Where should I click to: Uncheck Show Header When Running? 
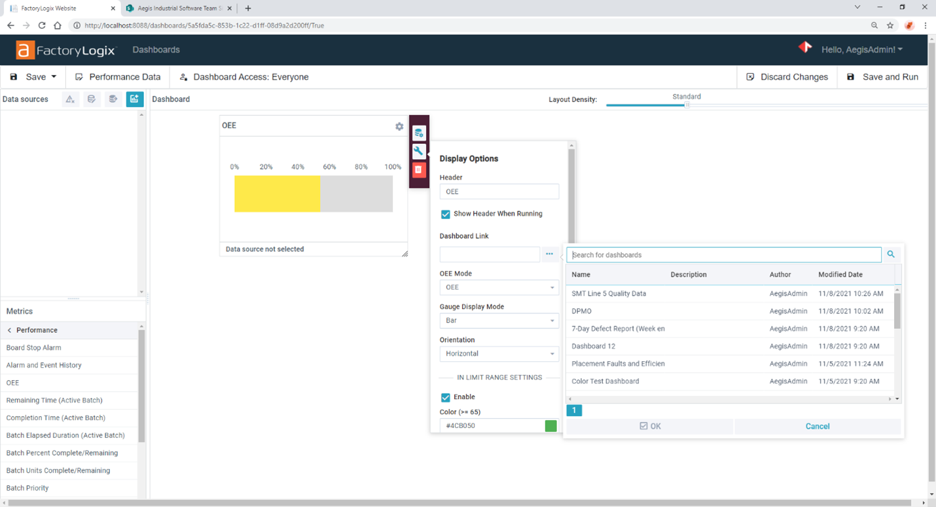446,214
